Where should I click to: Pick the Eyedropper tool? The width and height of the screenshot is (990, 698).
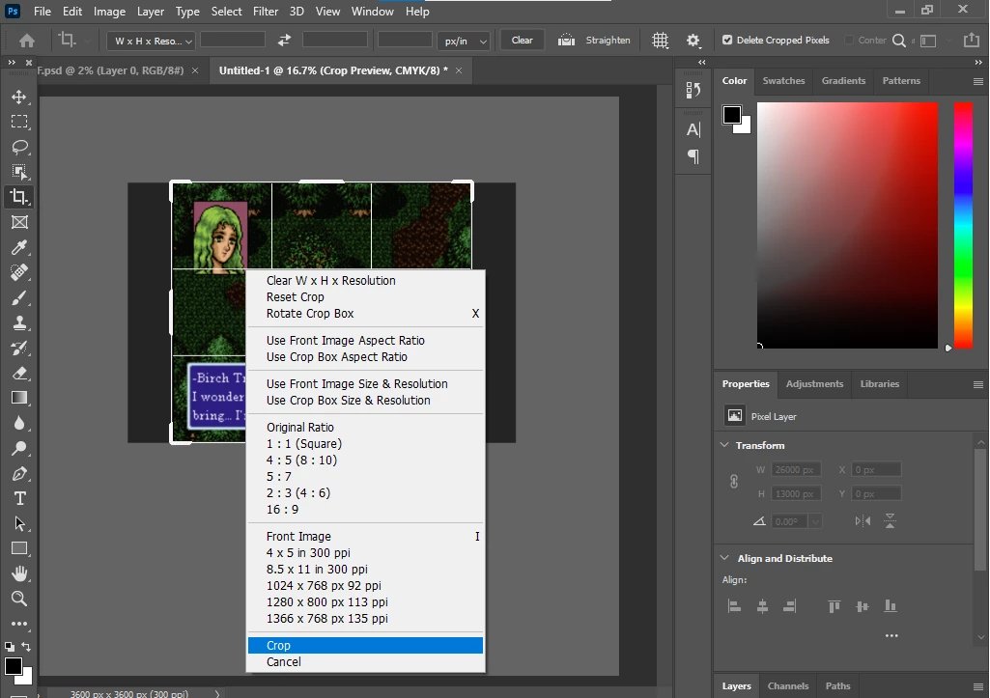coord(18,248)
